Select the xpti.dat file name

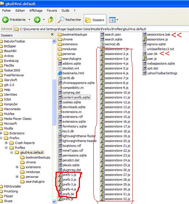(152, 68)
